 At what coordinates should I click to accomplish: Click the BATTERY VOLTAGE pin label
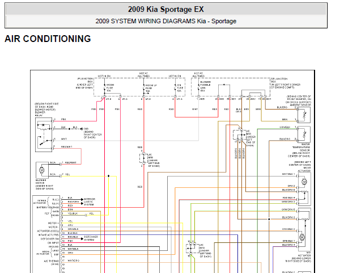pyautogui.click(x=48, y=207)
